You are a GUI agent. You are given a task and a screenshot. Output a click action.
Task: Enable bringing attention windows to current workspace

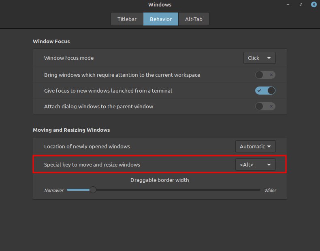coord(265,75)
